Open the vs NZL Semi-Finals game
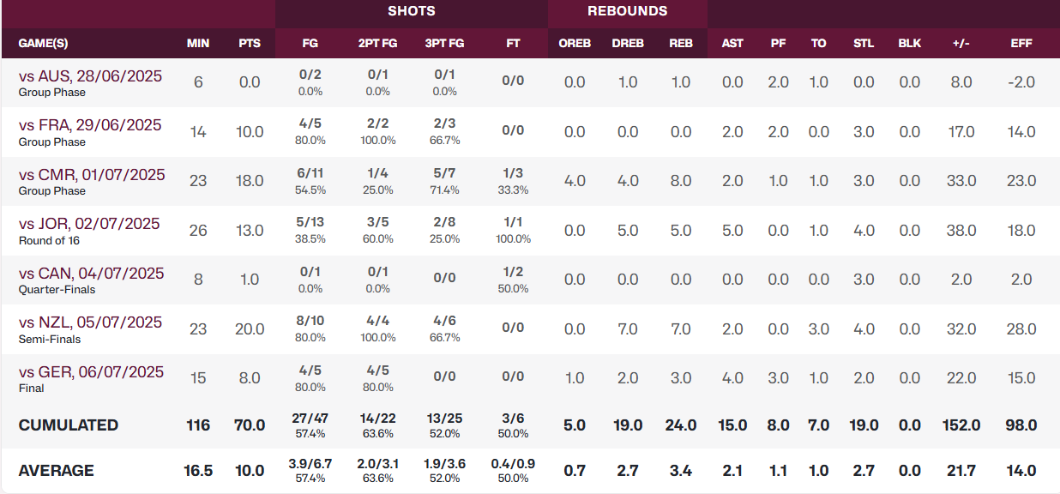 tap(90, 322)
